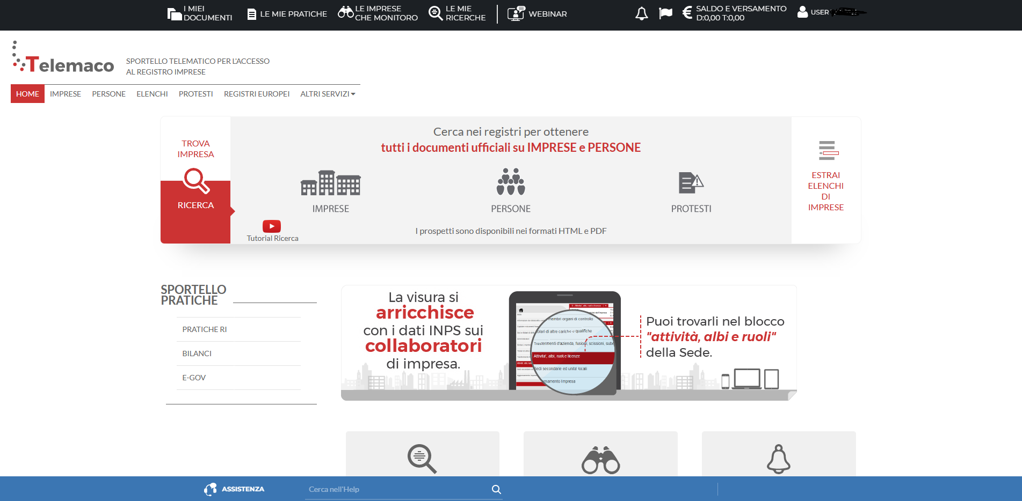This screenshot has height=501, width=1022.
Task: Go to the REGISTRI EUROPEI tab
Action: click(x=257, y=94)
